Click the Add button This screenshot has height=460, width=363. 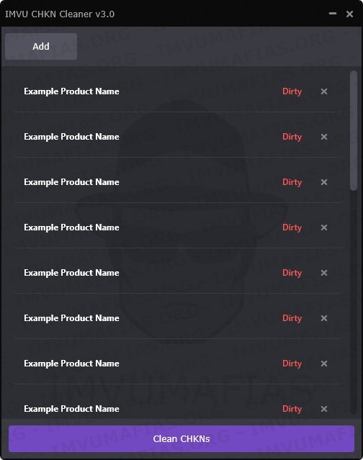[41, 46]
